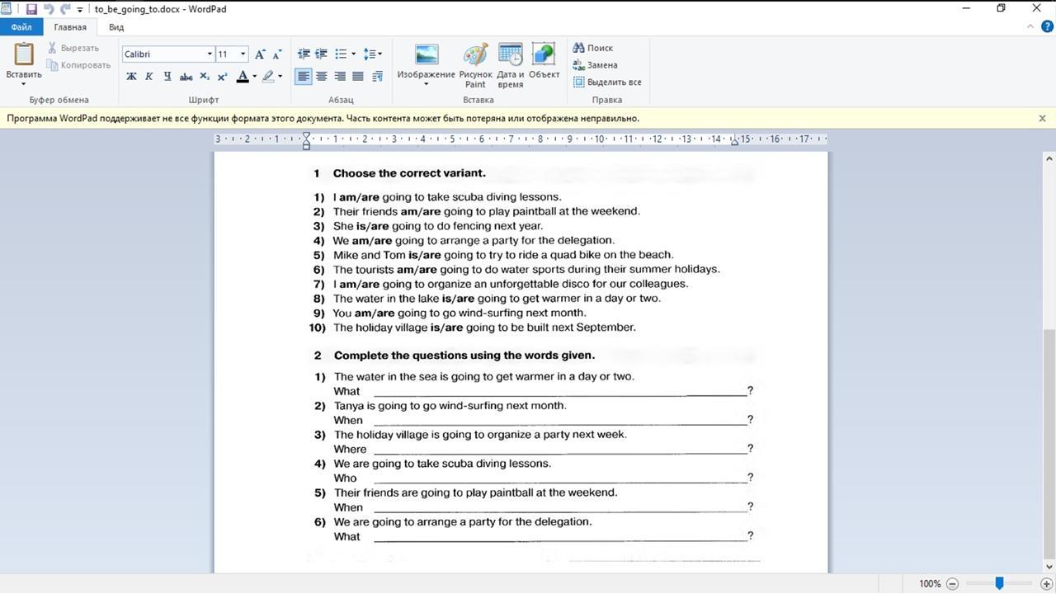The width and height of the screenshot is (1056, 594).
Task: Open the list style dropdown arrow
Action: tap(353, 54)
